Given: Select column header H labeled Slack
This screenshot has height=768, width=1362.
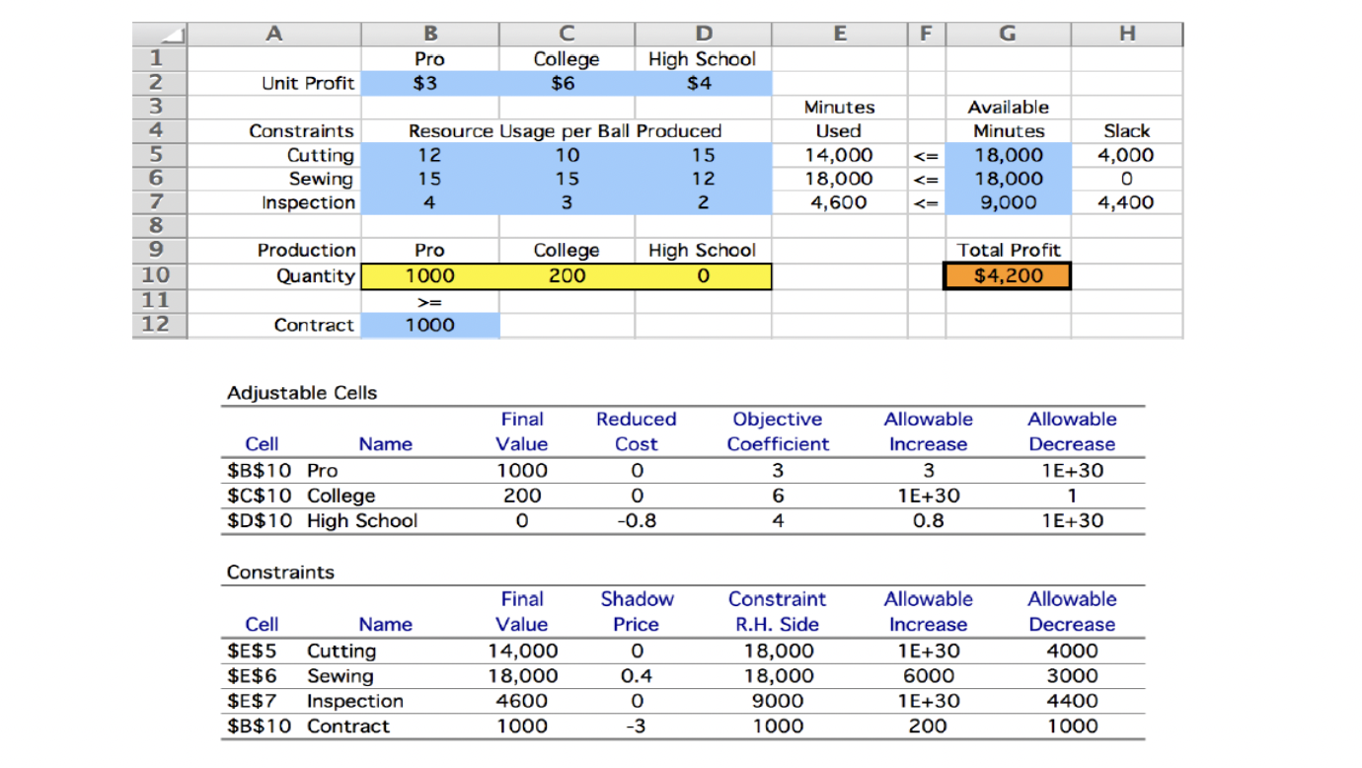Looking at the screenshot, I should click(x=1126, y=33).
